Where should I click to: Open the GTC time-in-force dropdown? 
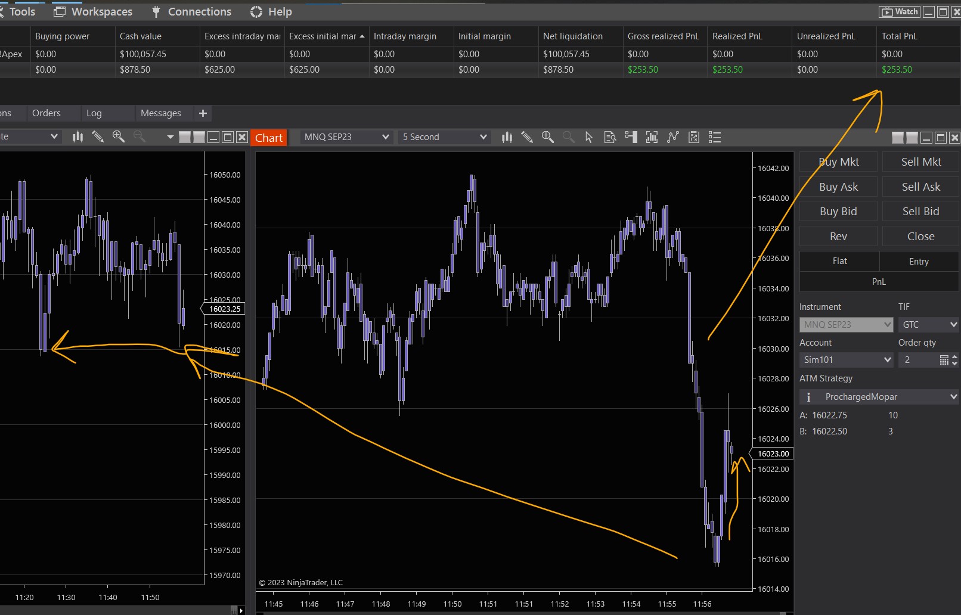(928, 325)
